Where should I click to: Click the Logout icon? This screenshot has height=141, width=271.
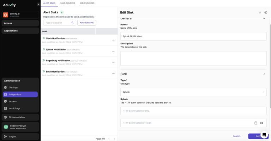(5, 136)
